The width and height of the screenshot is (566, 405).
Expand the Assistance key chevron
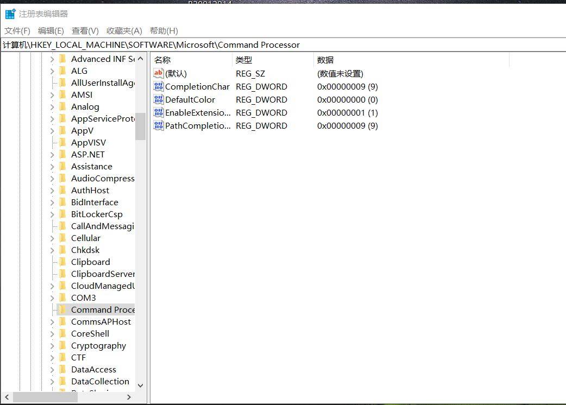tap(52, 167)
